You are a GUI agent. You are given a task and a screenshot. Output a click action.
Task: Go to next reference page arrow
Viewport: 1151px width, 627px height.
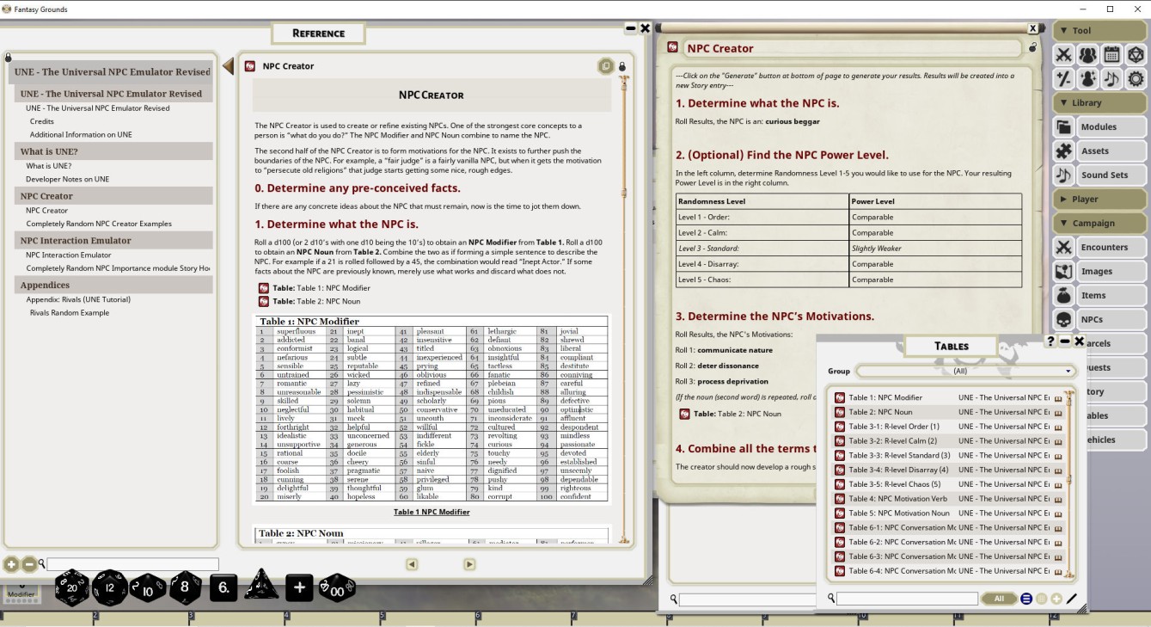pyautogui.click(x=469, y=564)
